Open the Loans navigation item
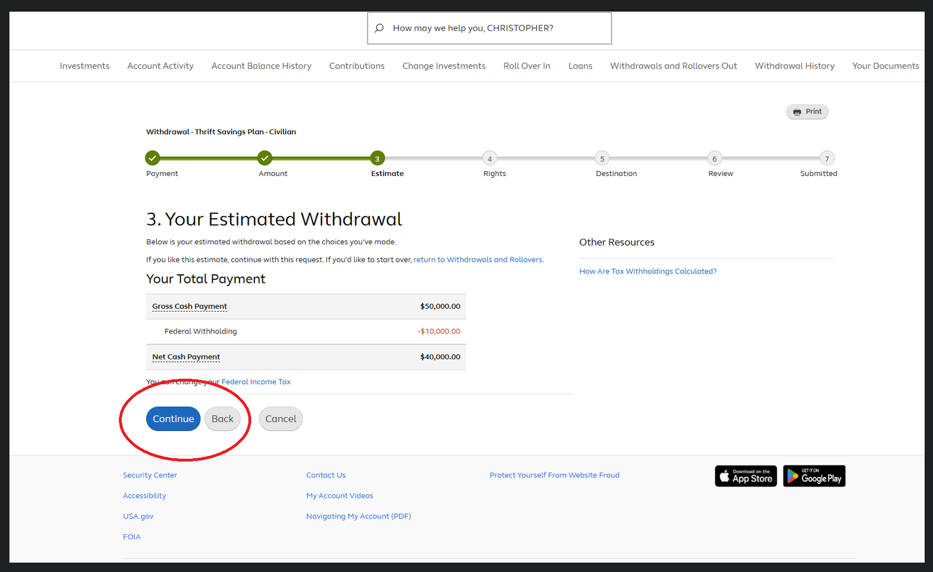The width and height of the screenshot is (933, 572). click(x=580, y=65)
